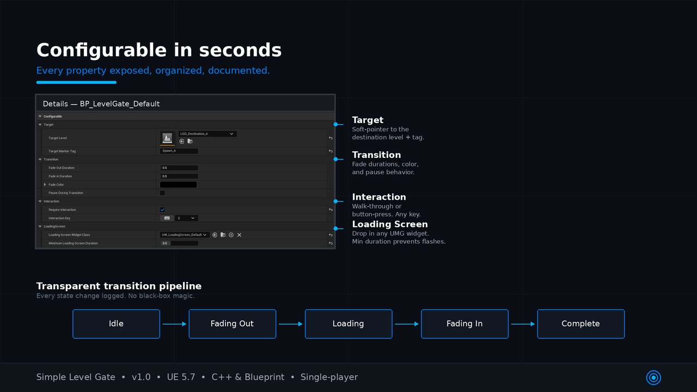This screenshot has height=392, width=697.
Task: Click the Target Marker Tag field Spawn_A
Action: click(x=179, y=151)
